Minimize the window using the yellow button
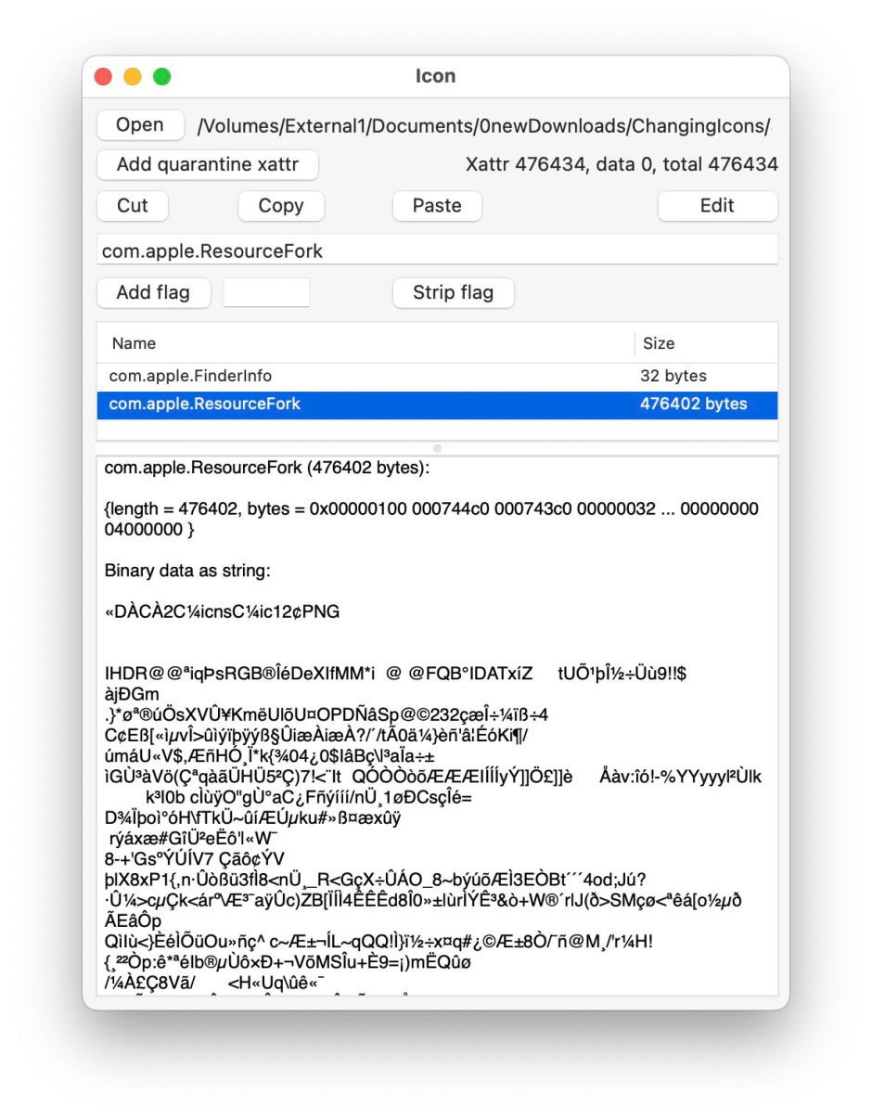 (133, 77)
